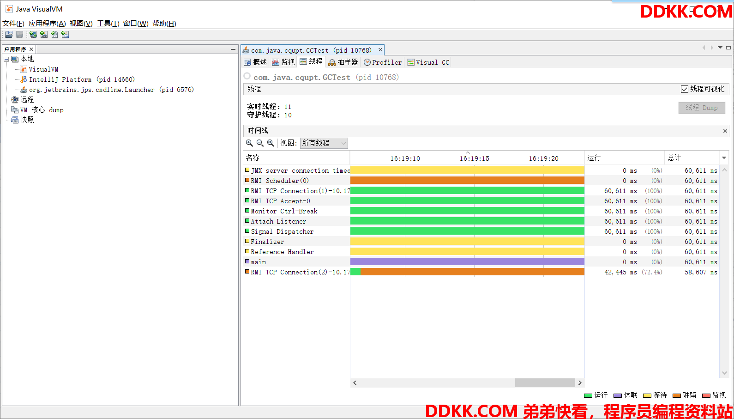Viewport: 734px width, 419px height.
Task: Click the 监视 red legend swatch
Action: pos(706,395)
